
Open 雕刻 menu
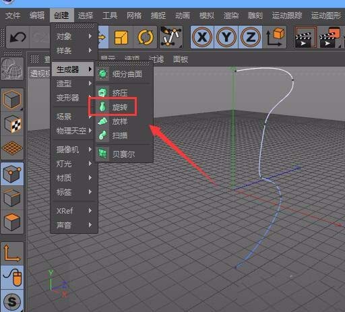[255, 15]
